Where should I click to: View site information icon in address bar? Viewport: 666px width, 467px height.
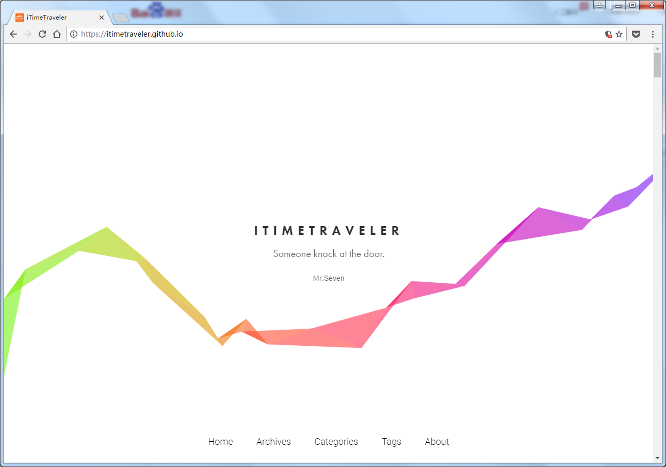(x=74, y=34)
